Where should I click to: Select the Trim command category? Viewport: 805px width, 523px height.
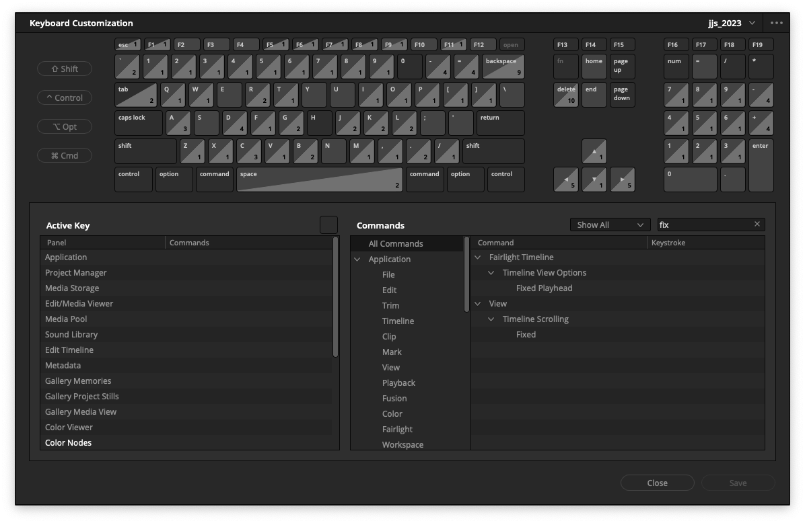390,305
